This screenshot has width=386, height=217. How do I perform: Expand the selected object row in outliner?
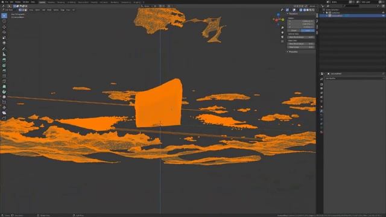(x=327, y=16)
